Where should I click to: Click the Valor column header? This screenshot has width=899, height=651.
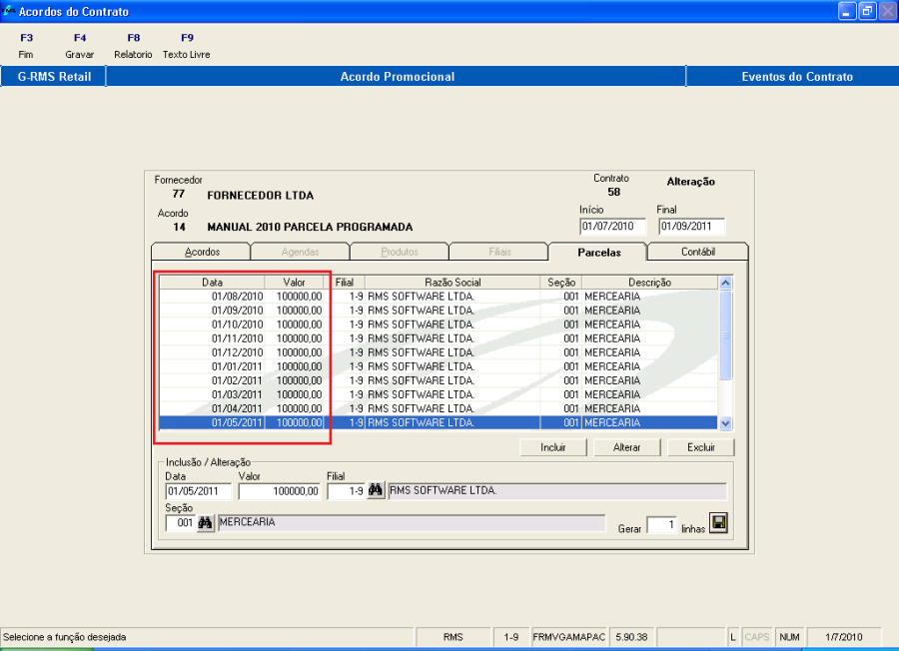click(x=294, y=283)
